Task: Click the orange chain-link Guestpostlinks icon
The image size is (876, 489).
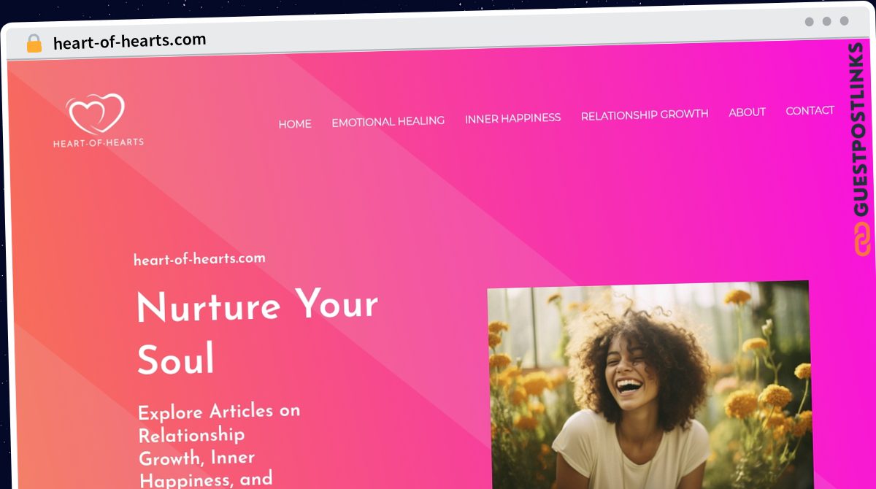Action: [x=862, y=239]
